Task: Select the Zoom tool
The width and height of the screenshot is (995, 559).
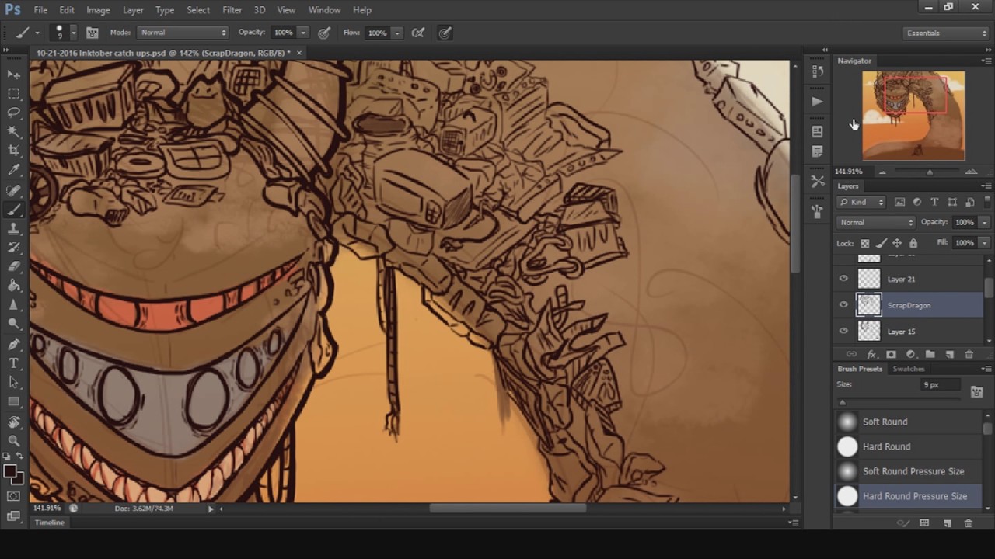Action: click(x=14, y=440)
